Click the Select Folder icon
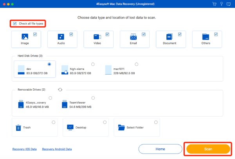This screenshot has width=235, height=159. 121,128
